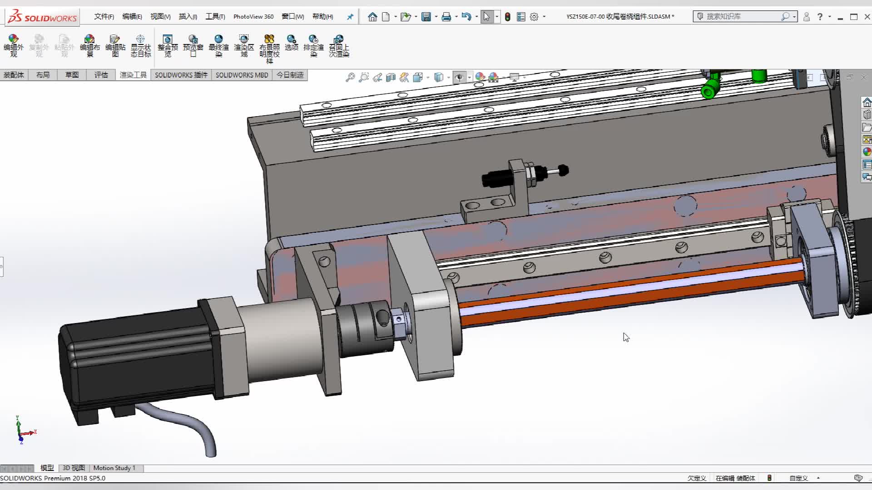
Task: Toggle rebuild traffic light icon in top toolbar
Action: click(x=507, y=17)
